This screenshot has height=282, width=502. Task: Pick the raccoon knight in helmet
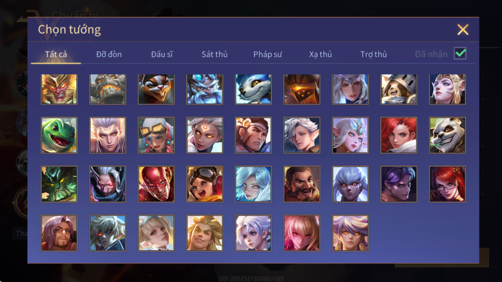click(399, 89)
